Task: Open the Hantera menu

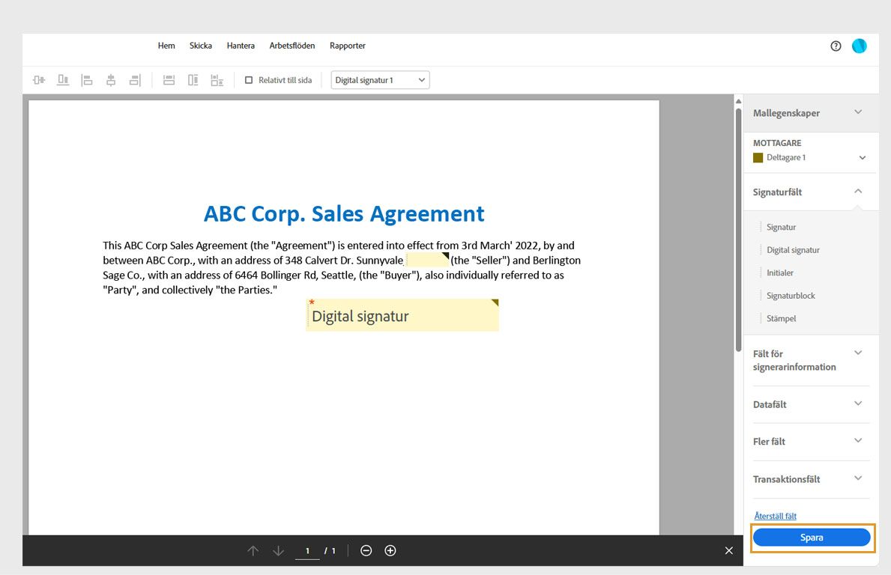Action: pos(241,46)
